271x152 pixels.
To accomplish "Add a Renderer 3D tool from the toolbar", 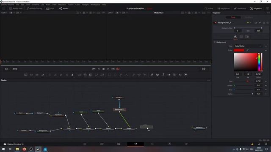I will tap(186, 75).
